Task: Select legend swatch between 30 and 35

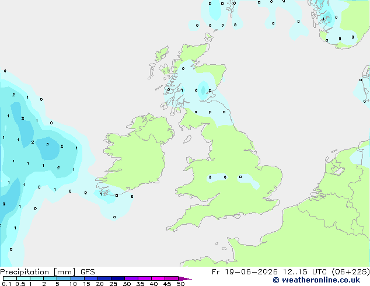Action: click(131, 278)
